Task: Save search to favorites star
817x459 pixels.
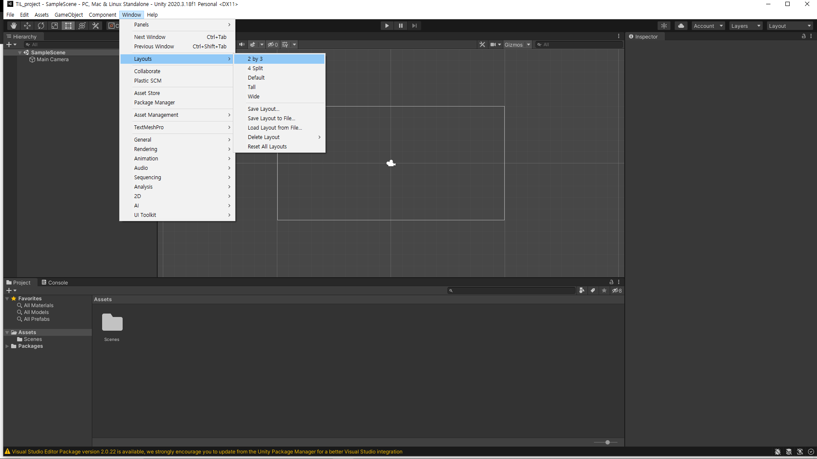Action: tap(604, 290)
